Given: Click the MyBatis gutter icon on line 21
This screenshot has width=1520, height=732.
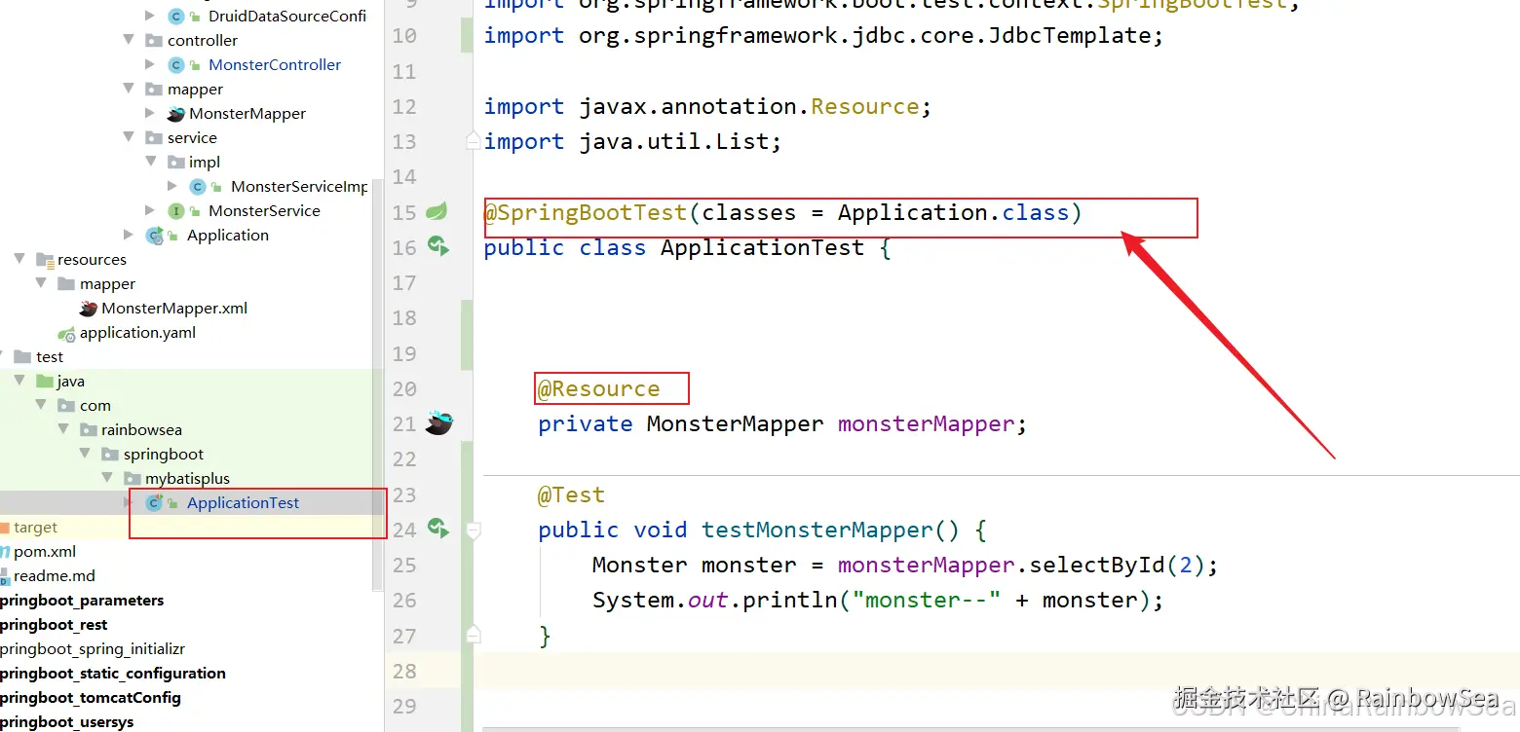Looking at the screenshot, I should 438,423.
